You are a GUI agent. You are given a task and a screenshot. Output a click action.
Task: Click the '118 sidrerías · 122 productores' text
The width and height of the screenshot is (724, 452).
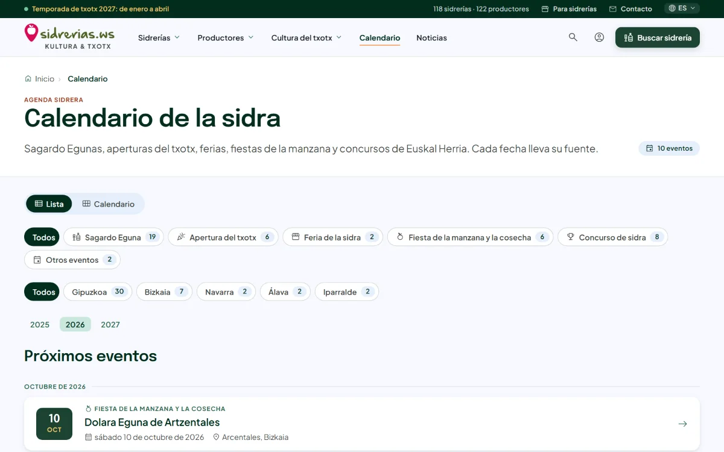pos(481,9)
